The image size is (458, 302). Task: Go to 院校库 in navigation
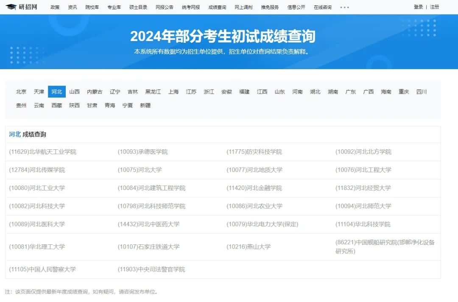[x=92, y=7]
